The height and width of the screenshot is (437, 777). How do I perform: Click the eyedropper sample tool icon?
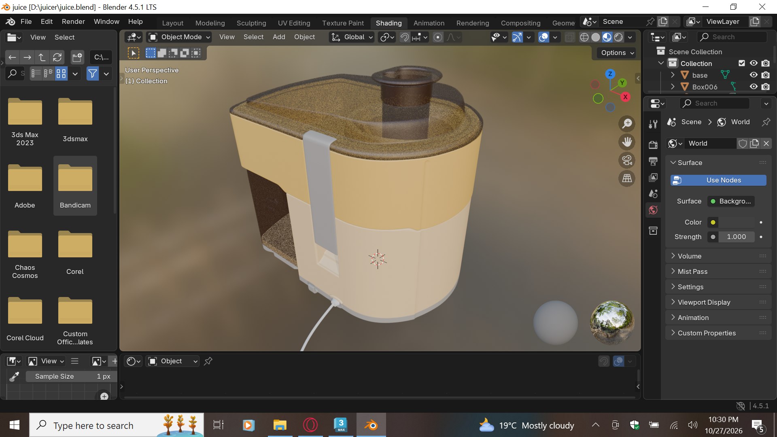coord(14,377)
